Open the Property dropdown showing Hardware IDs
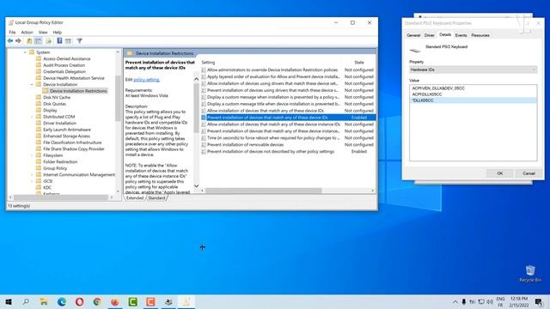The image size is (550, 309). pos(473,70)
